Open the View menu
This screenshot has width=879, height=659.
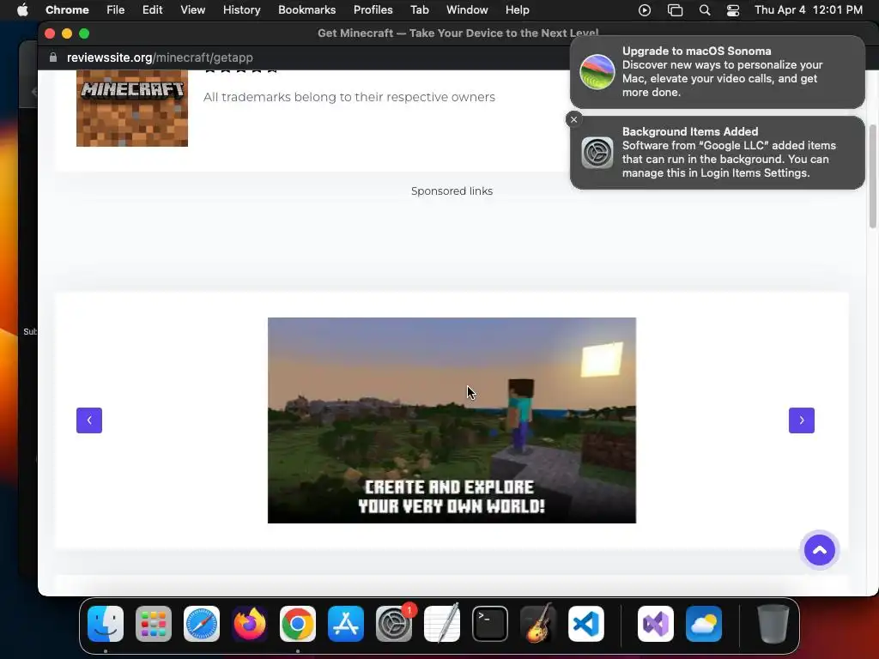192,10
